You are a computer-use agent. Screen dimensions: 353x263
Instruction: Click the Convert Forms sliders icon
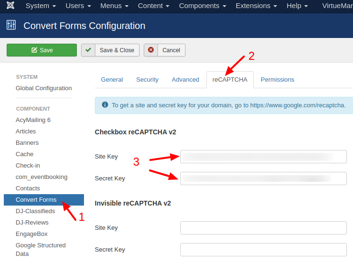(x=11, y=26)
